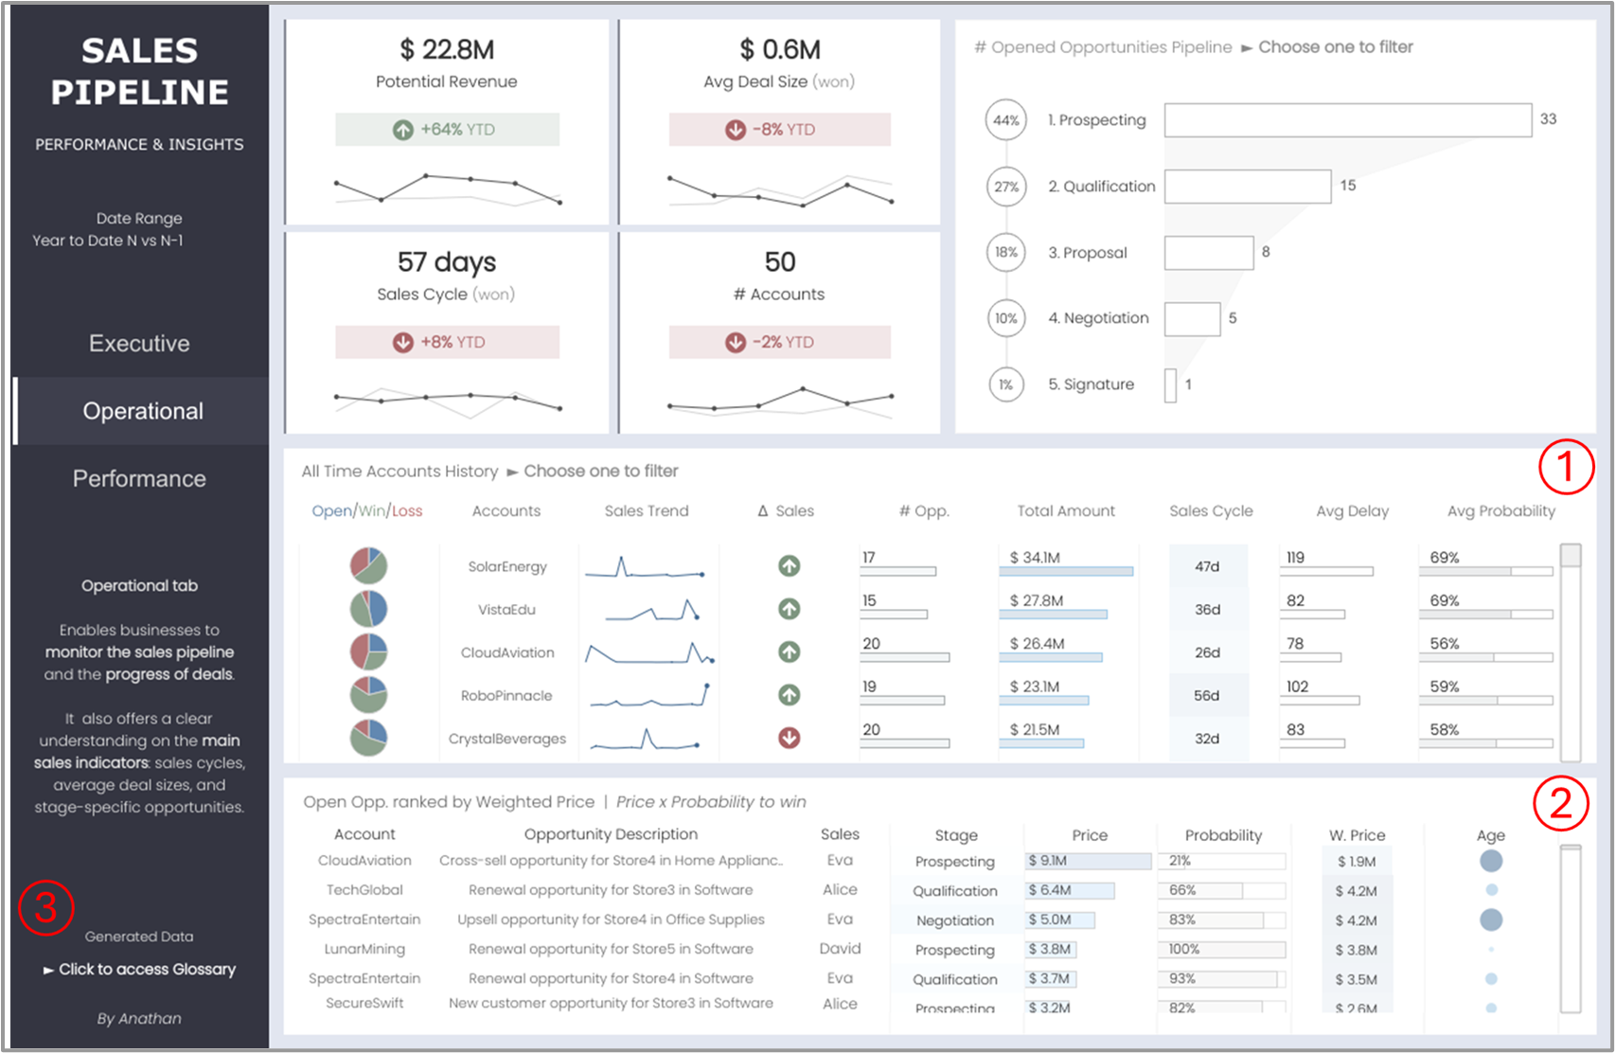
Task: Click the green arrow in Potential Revenue badge
Action: (403, 130)
